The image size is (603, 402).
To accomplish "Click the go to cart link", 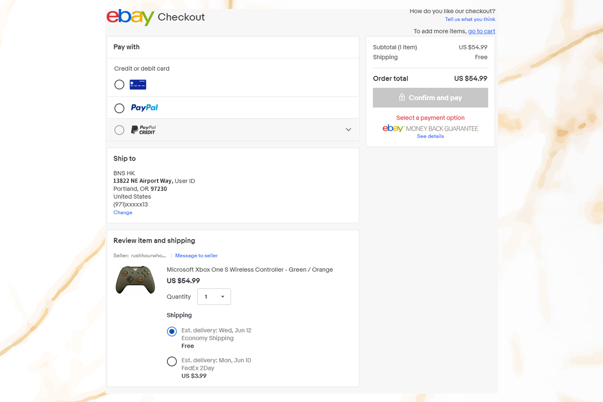I will click(x=481, y=31).
